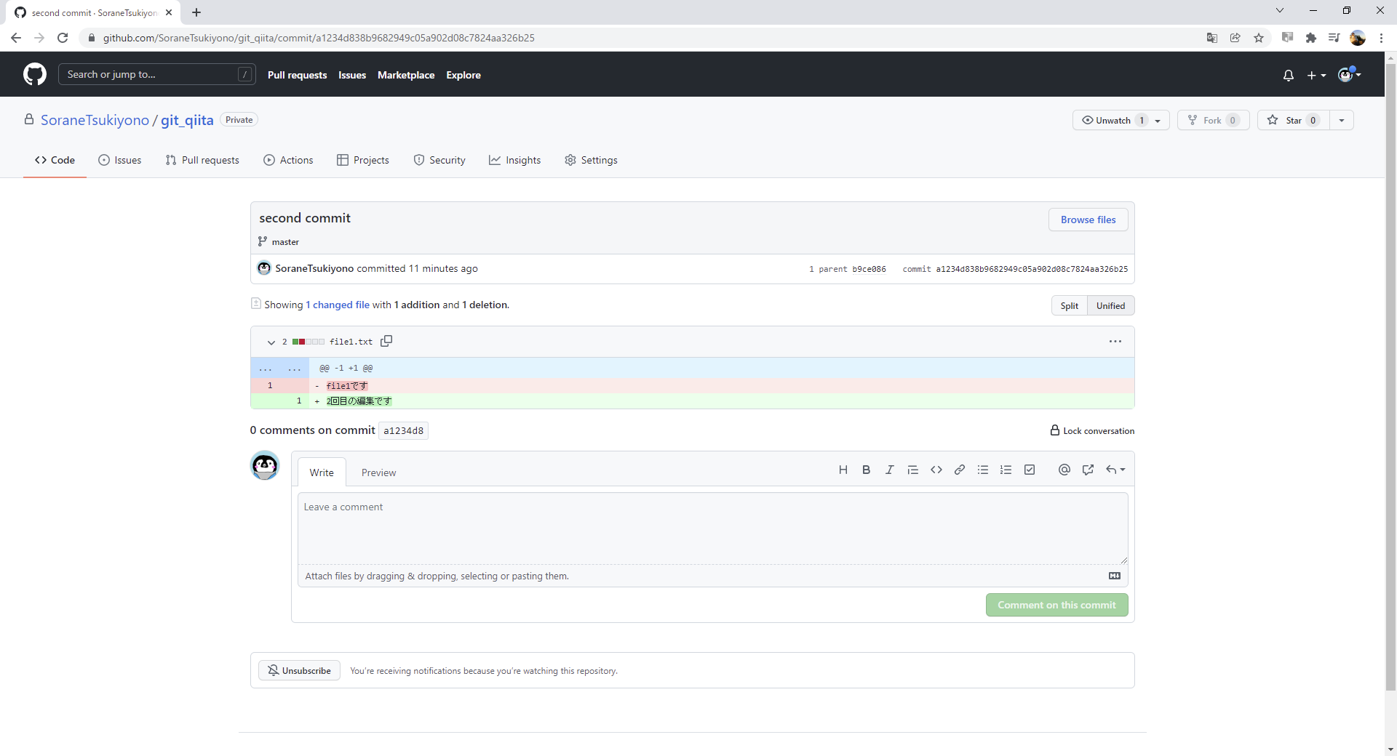Mention a user with the @ icon

point(1064,470)
